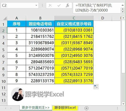Select serial number cell 9 in column A

(x=17, y=81)
